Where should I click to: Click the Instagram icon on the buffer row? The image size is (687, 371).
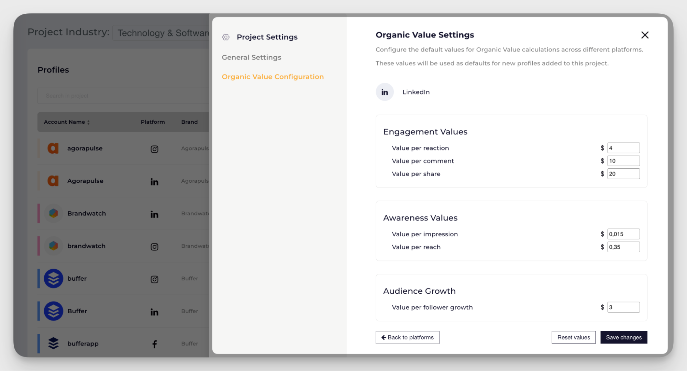pyautogui.click(x=154, y=279)
